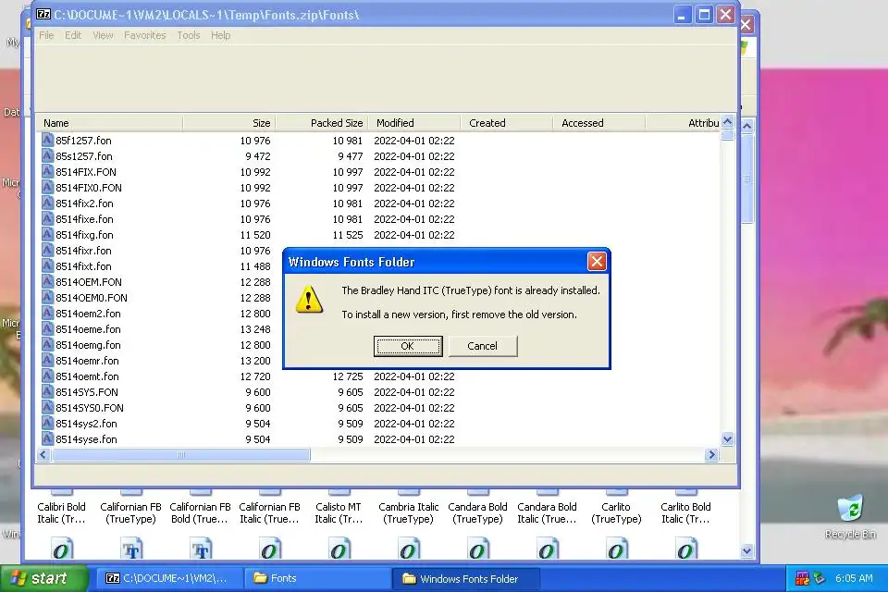Click Cancel in the font dialog
Image resolution: width=888 pixels, height=592 pixels.
tap(483, 346)
